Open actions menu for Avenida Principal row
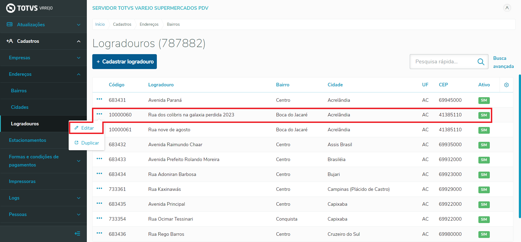This screenshot has width=521, height=242. tap(99, 203)
